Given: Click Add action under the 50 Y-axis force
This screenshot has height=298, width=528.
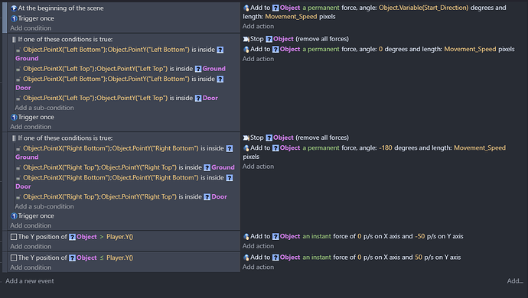Looking at the screenshot, I should pos(258,267).
